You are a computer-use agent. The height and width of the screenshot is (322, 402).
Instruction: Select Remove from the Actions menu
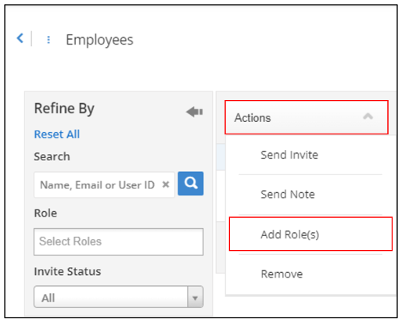coord(282,274)
